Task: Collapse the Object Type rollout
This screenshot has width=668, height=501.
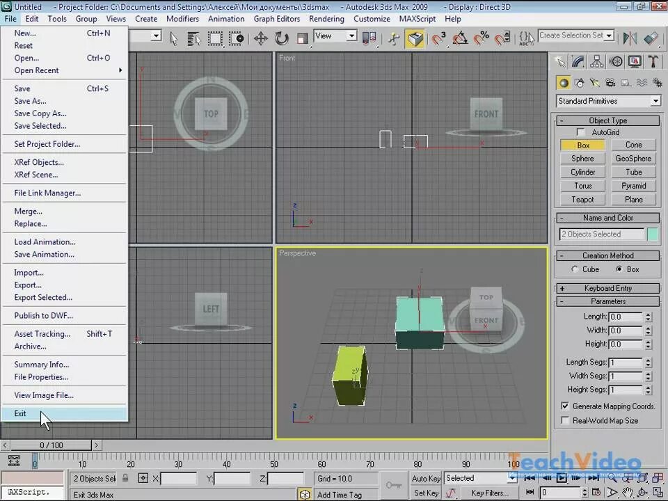Action: (608, 120)
